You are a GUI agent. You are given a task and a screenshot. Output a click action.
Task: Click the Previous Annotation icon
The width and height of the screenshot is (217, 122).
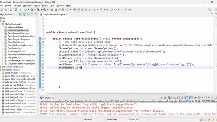click(x=101, y=10)
